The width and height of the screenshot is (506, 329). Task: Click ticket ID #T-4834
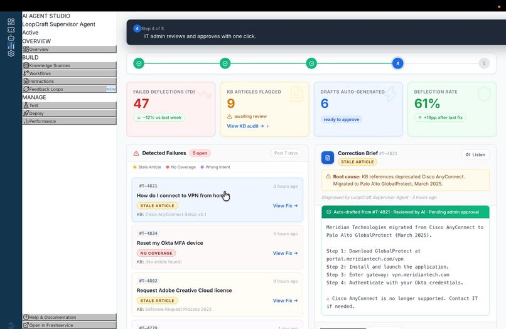click(148, 233)
